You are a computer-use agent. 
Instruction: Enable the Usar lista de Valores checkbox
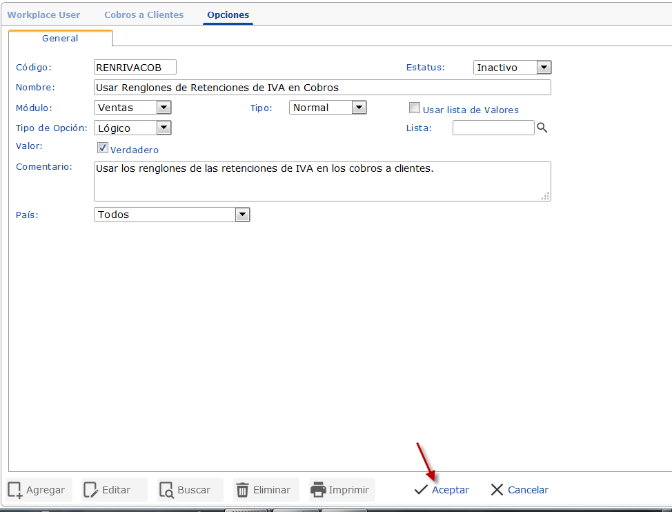[415, 108]
